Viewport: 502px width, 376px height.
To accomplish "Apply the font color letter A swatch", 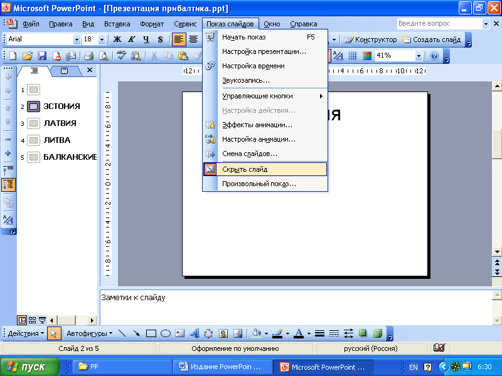I will [299, 333].
